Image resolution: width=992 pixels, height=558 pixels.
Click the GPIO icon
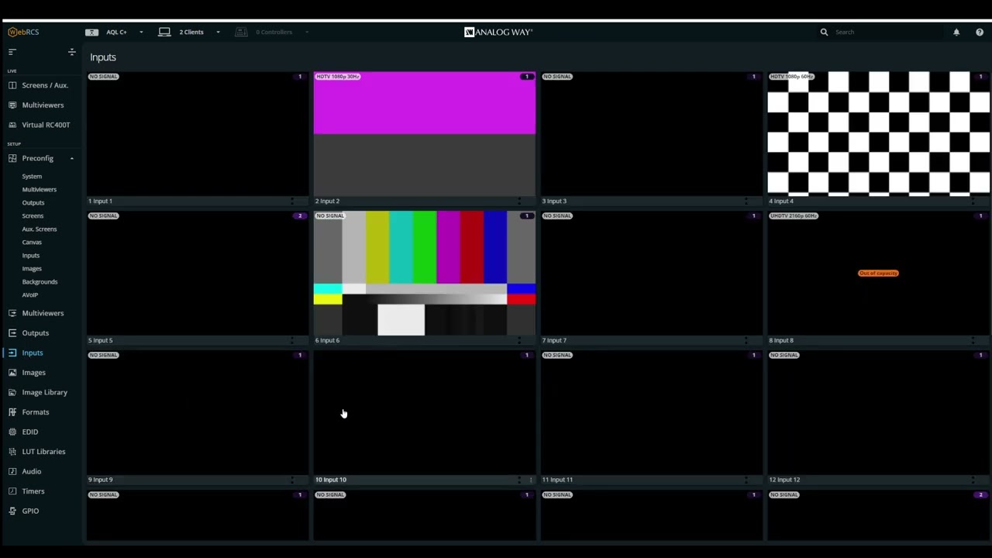(x=12, y=511)
